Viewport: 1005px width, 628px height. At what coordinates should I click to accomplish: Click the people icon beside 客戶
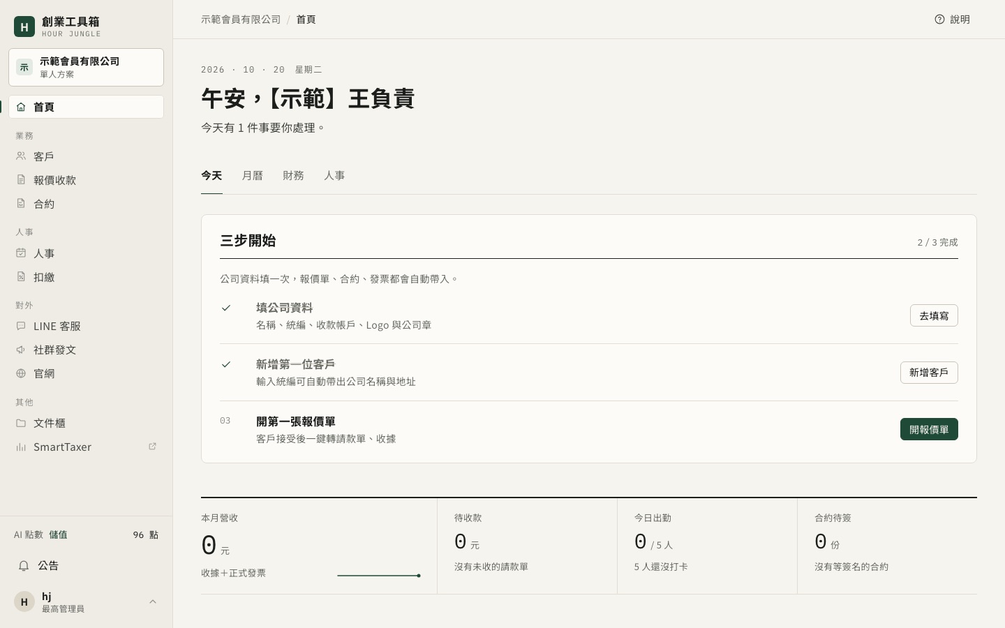point(21,156)
